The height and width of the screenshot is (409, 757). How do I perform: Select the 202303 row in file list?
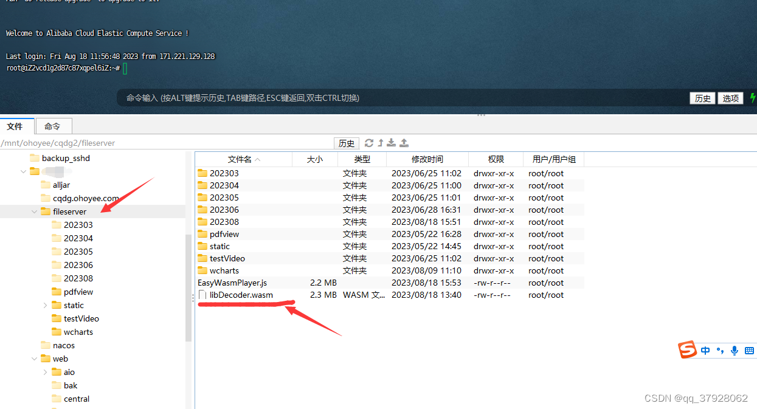pos(390,173)
